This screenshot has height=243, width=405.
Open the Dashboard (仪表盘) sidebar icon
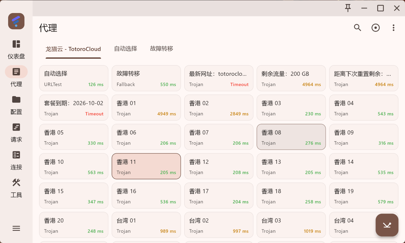(x=16, y=44)
